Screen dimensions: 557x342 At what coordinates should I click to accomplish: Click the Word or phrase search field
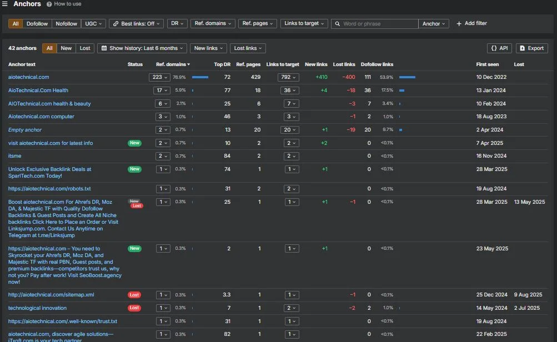[x=375, y=24]
